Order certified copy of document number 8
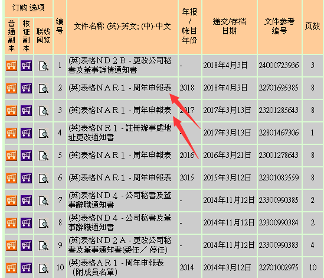The height and width of the screenshot is (278, 324). coord(26,222)
